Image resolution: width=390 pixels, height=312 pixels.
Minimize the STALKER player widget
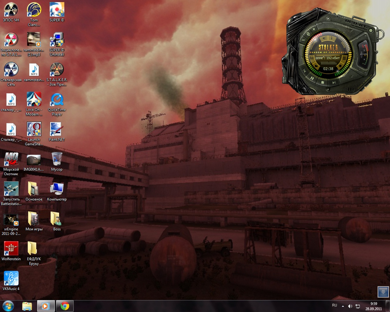(303, 40)
